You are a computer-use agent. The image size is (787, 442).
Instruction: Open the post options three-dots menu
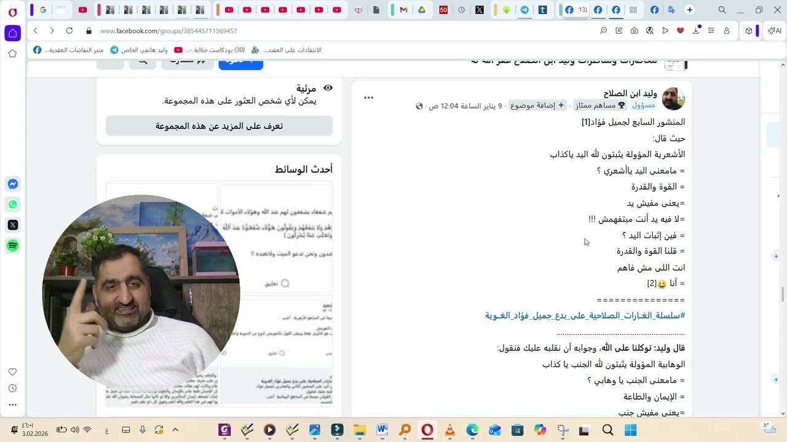(x=368, y=98)
